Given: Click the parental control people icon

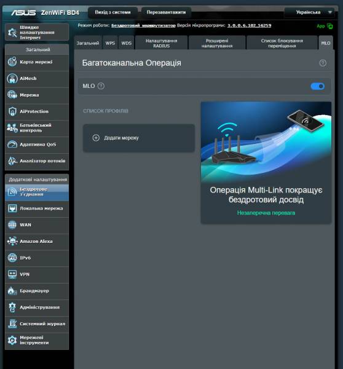Looking at the screenshot, I should [12, 128].
